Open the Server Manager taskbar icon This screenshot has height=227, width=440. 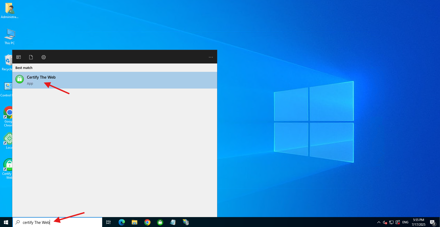point(186,222)
